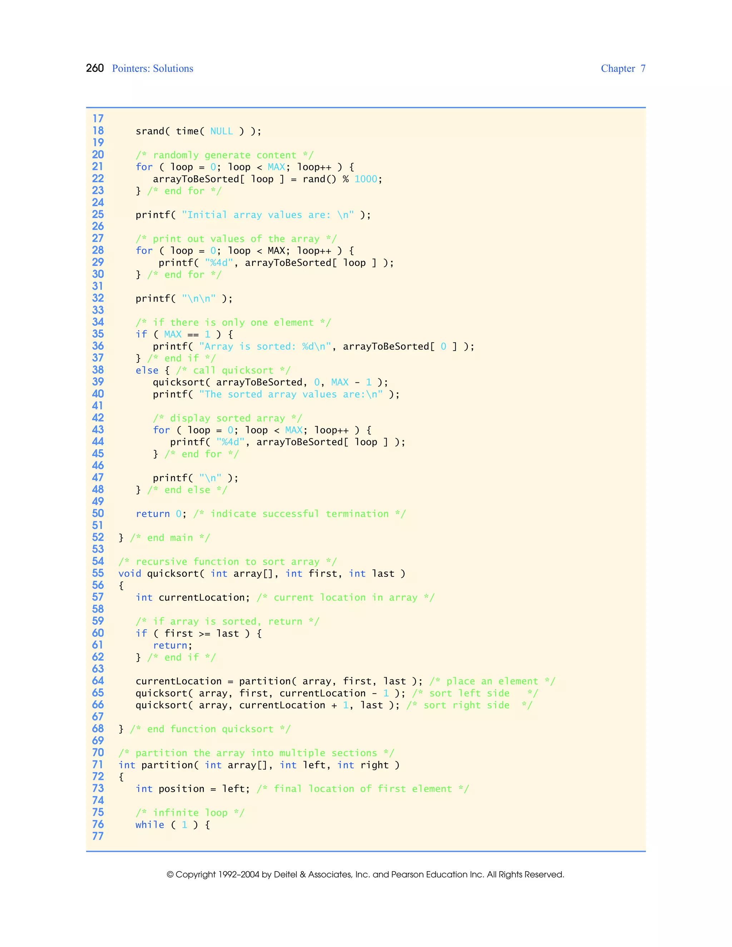Click the quicksort call with MAX - 1
The height and width of the screenshot is (947, 732).
(270, 382)
